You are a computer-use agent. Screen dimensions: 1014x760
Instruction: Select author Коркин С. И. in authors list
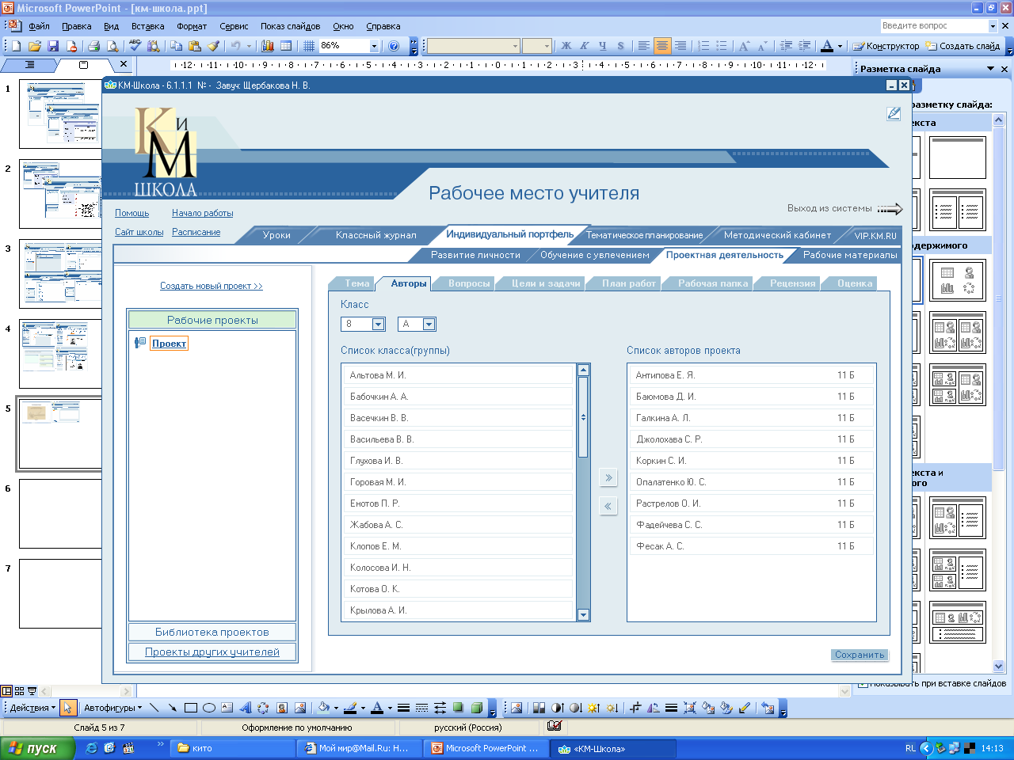click(x=751, y=461)
